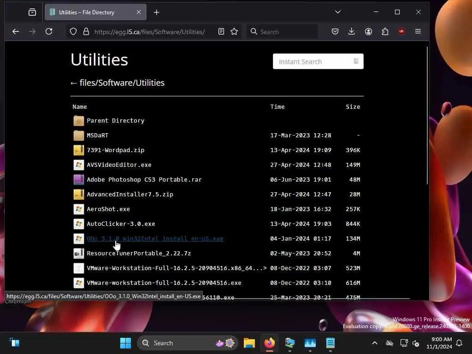Open the Firefox hamburger menu

click(418, 31)
